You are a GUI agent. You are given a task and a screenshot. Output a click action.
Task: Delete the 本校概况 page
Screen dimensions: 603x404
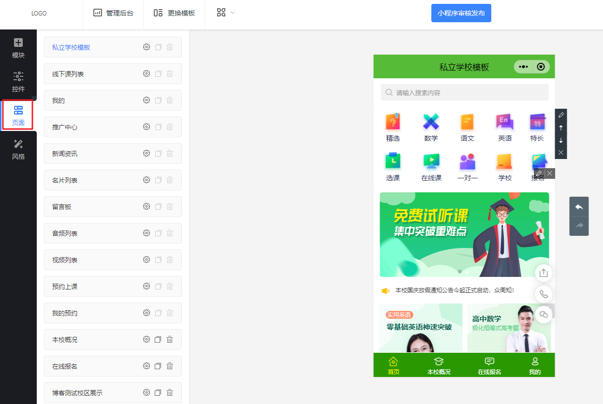coord(170,339)
